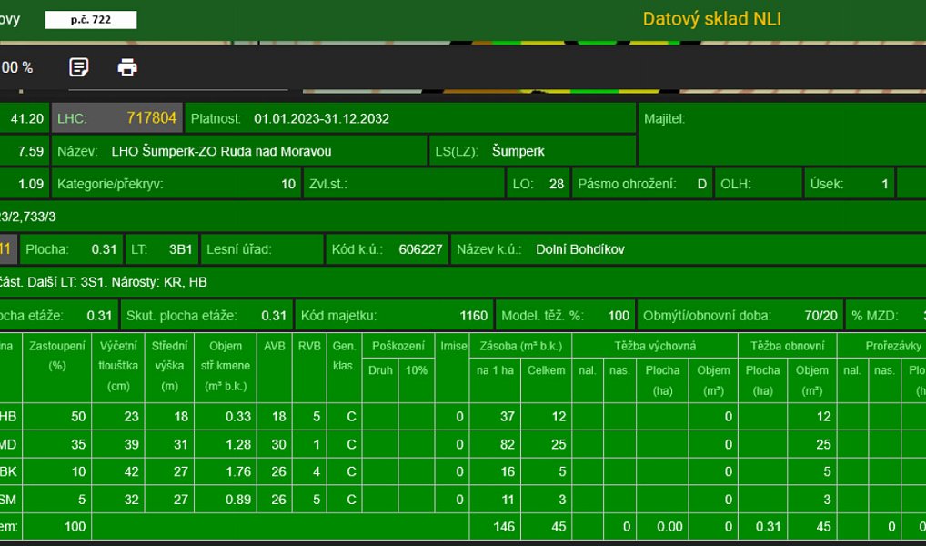Screen dimensions: 926x546
Task: Click the LT value 3B1
Action: pos(181,249)
